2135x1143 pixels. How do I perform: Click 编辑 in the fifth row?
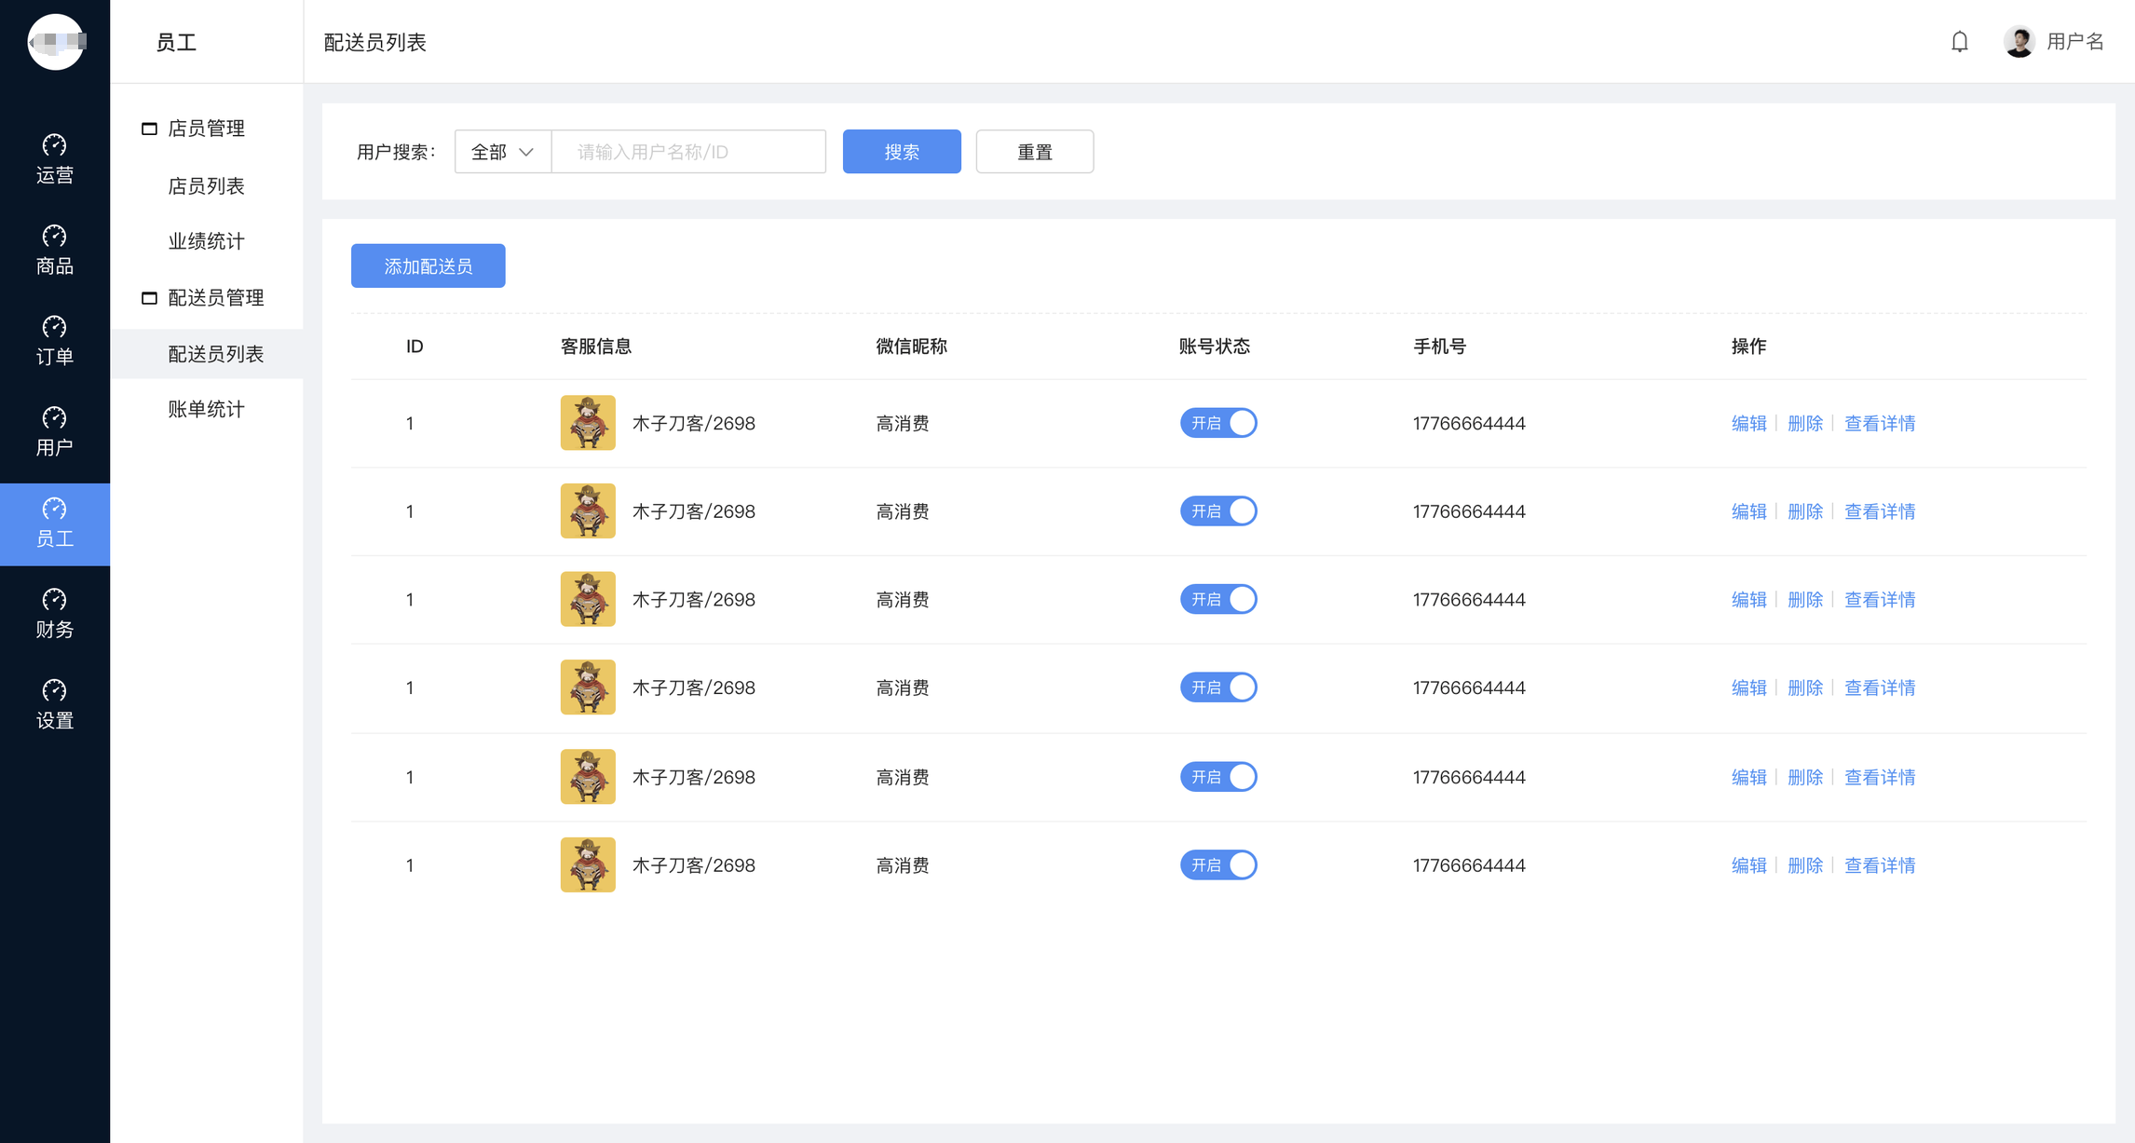coord(1748,777)
